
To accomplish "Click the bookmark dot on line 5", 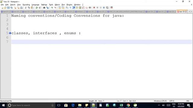I will tap(10, 33).
